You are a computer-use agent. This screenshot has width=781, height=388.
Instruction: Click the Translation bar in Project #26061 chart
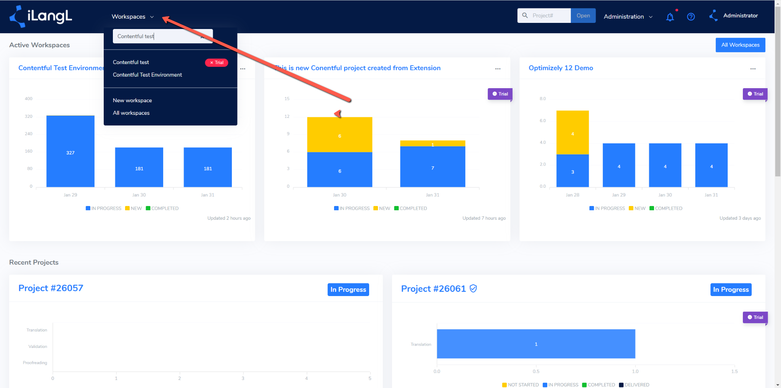click(x=536, y=344)
